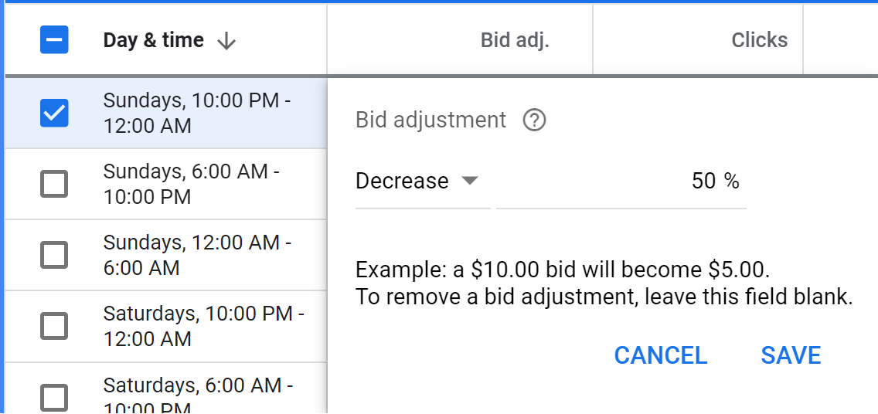878x414 pixels.
Task: Click the percentage input field showing 50
Action: coord(621,182)
